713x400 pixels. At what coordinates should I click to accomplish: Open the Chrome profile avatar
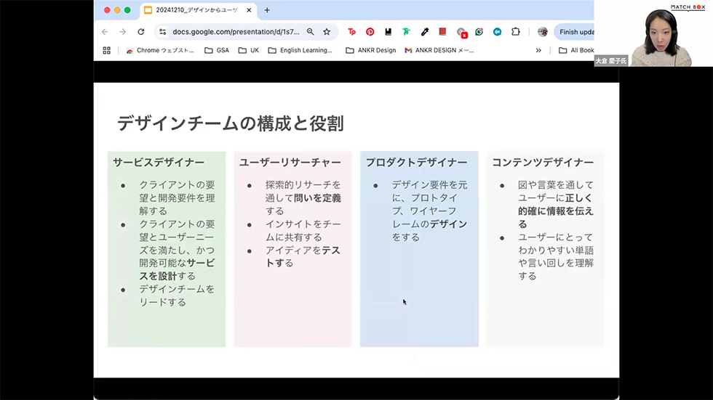[543, 32]
